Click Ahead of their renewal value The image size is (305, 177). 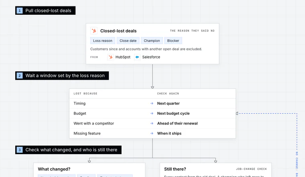tap(177, 123)
